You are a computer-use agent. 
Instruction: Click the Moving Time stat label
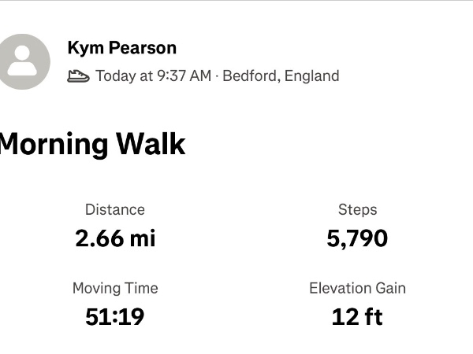pyautogui.click(x=115, y=288)
